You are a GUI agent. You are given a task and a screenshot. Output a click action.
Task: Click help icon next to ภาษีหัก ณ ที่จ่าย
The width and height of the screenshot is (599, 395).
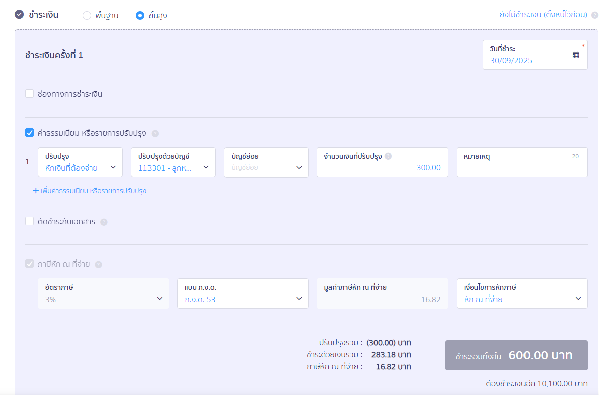tap(99, 265)
